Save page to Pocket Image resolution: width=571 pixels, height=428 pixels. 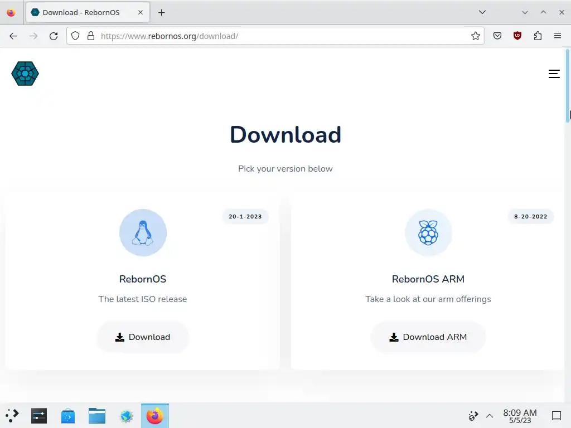pyautogui.click(x=497, y=36)
